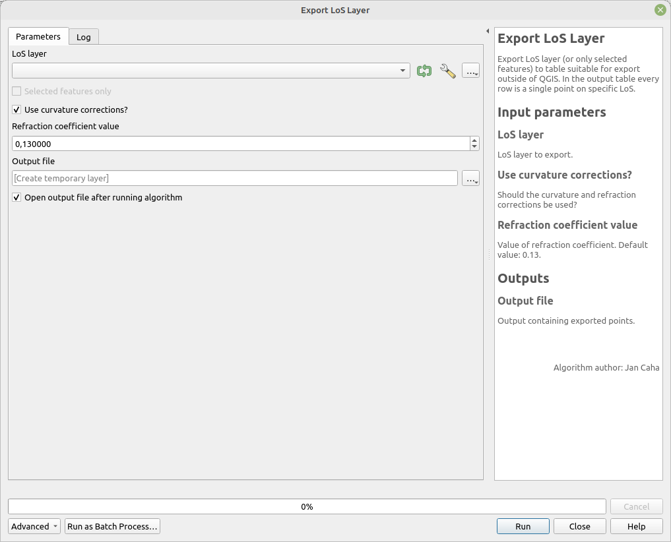Collapse the help panel using arrow

click(487, 31)
